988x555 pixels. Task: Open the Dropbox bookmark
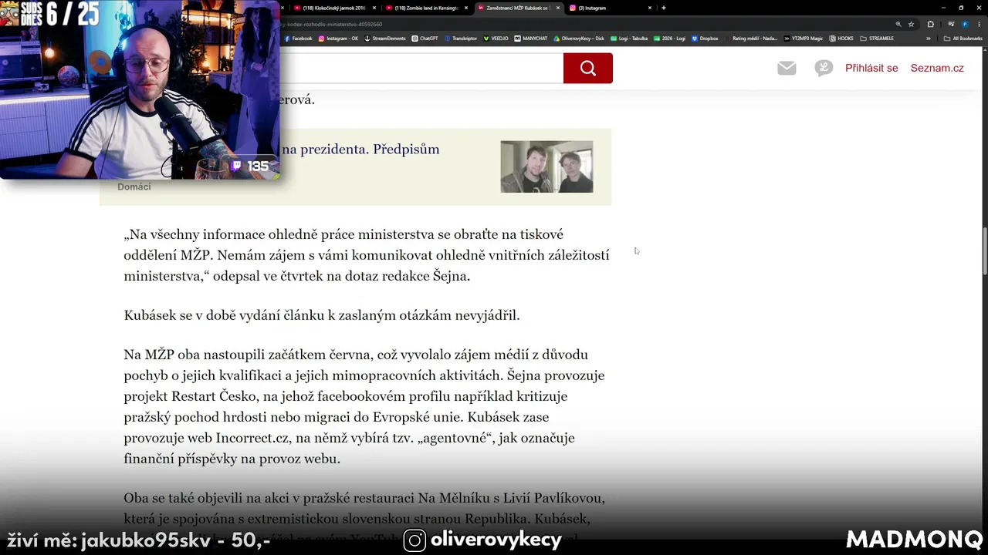705,38
